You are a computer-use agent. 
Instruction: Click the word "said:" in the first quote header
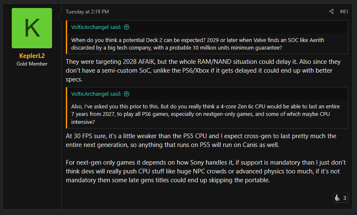pos(115,27)
